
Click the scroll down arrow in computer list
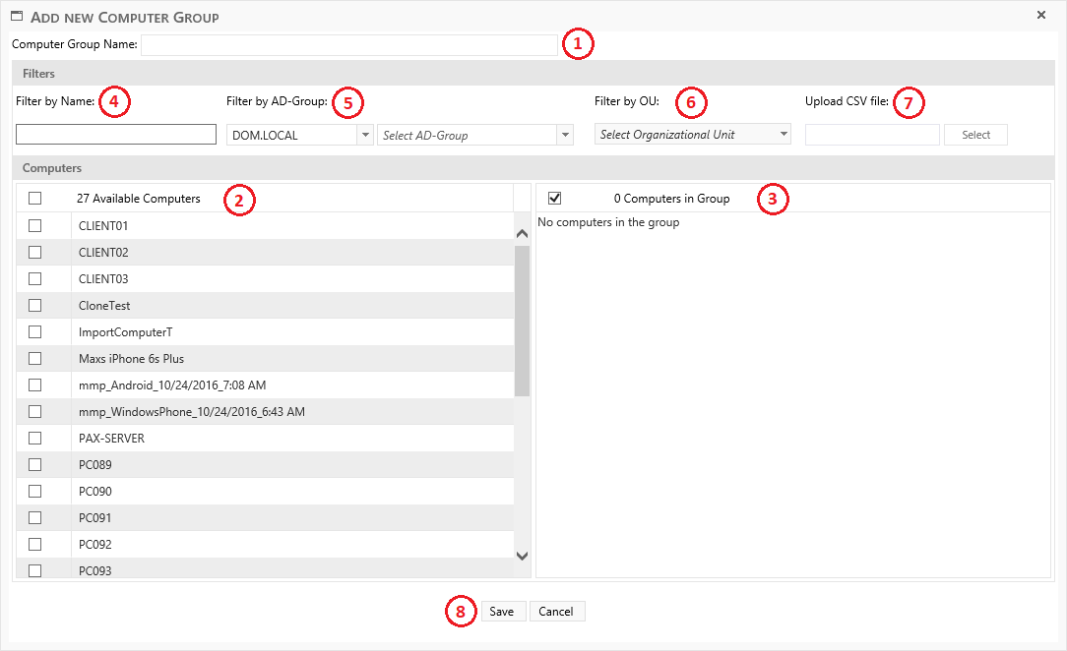point(522,556)
